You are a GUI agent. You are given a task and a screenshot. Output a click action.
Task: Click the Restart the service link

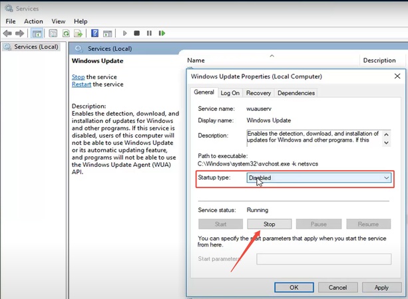click(82, 84)
